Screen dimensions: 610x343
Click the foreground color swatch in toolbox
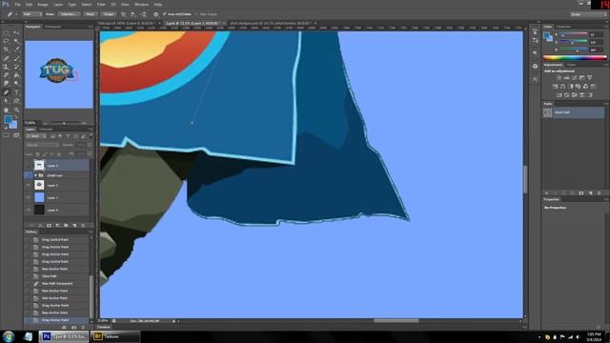(8, 120)
